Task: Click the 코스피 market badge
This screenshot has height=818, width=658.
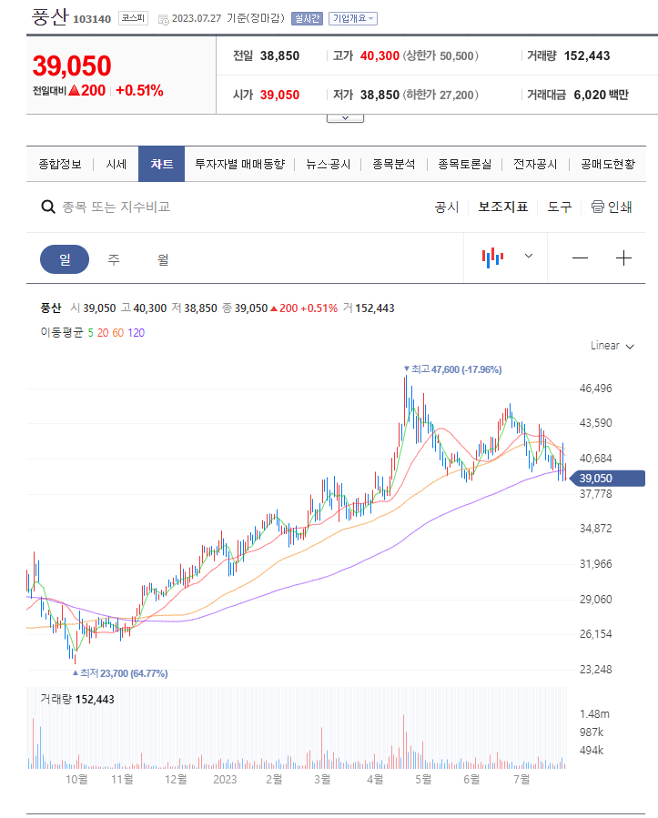Action: coord(133,18)
